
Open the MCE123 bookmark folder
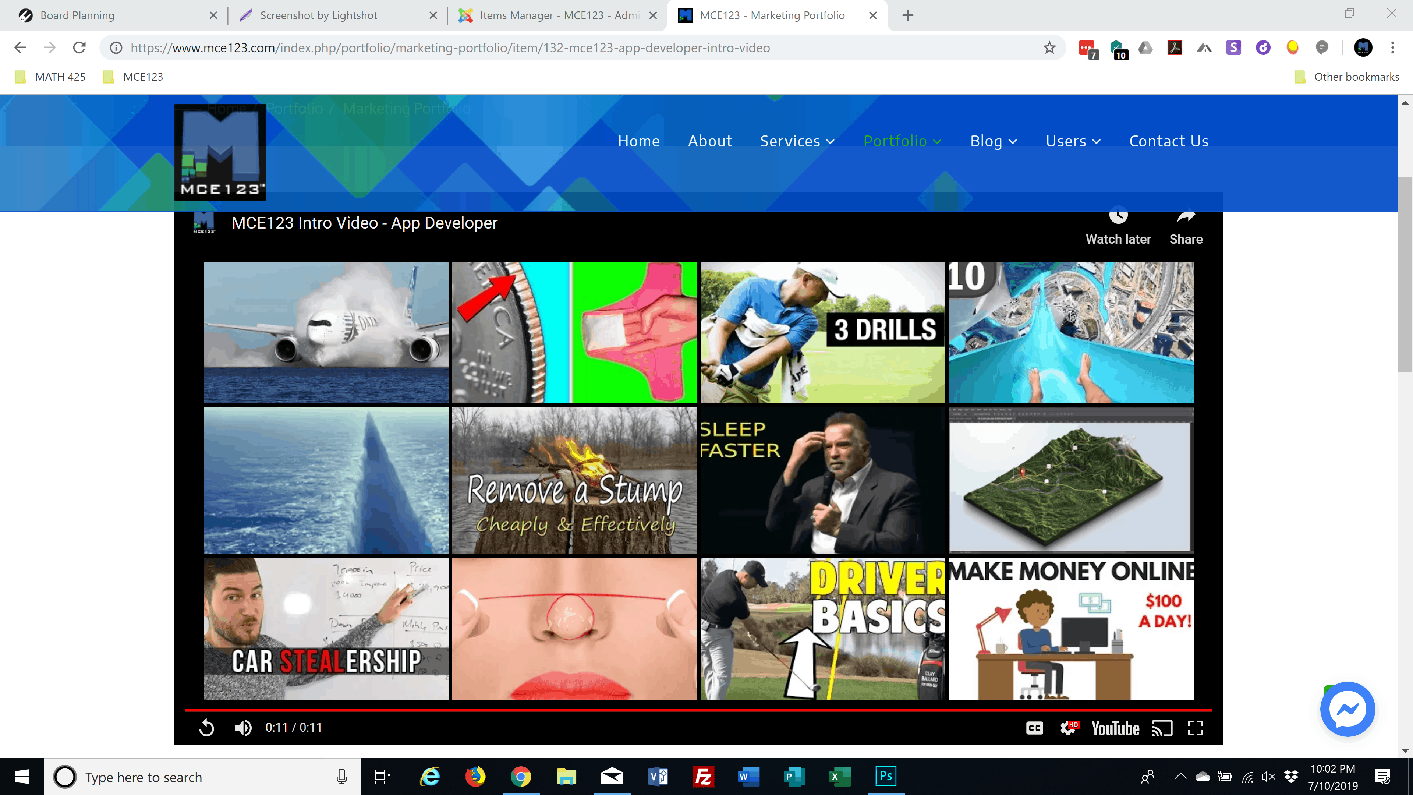pos(133,77)
